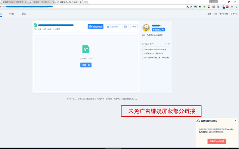Click the 离线下载 button
Image resolution: width=239 pixels, height=149 pixels.
click(86, 65)
